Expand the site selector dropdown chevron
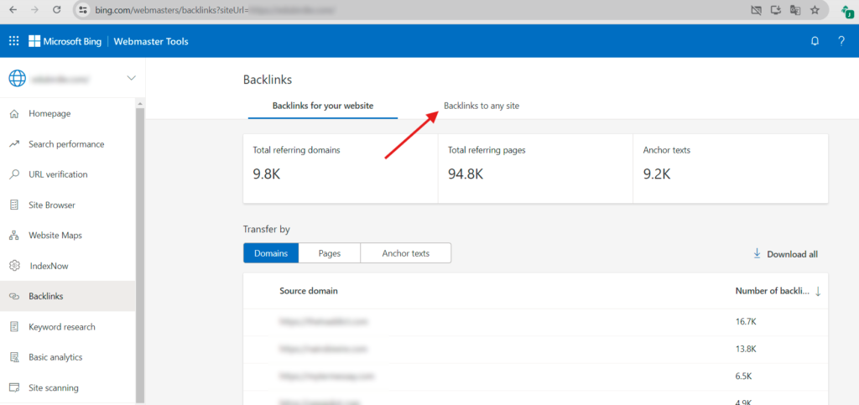859x405 pixels. coord(131,79)
